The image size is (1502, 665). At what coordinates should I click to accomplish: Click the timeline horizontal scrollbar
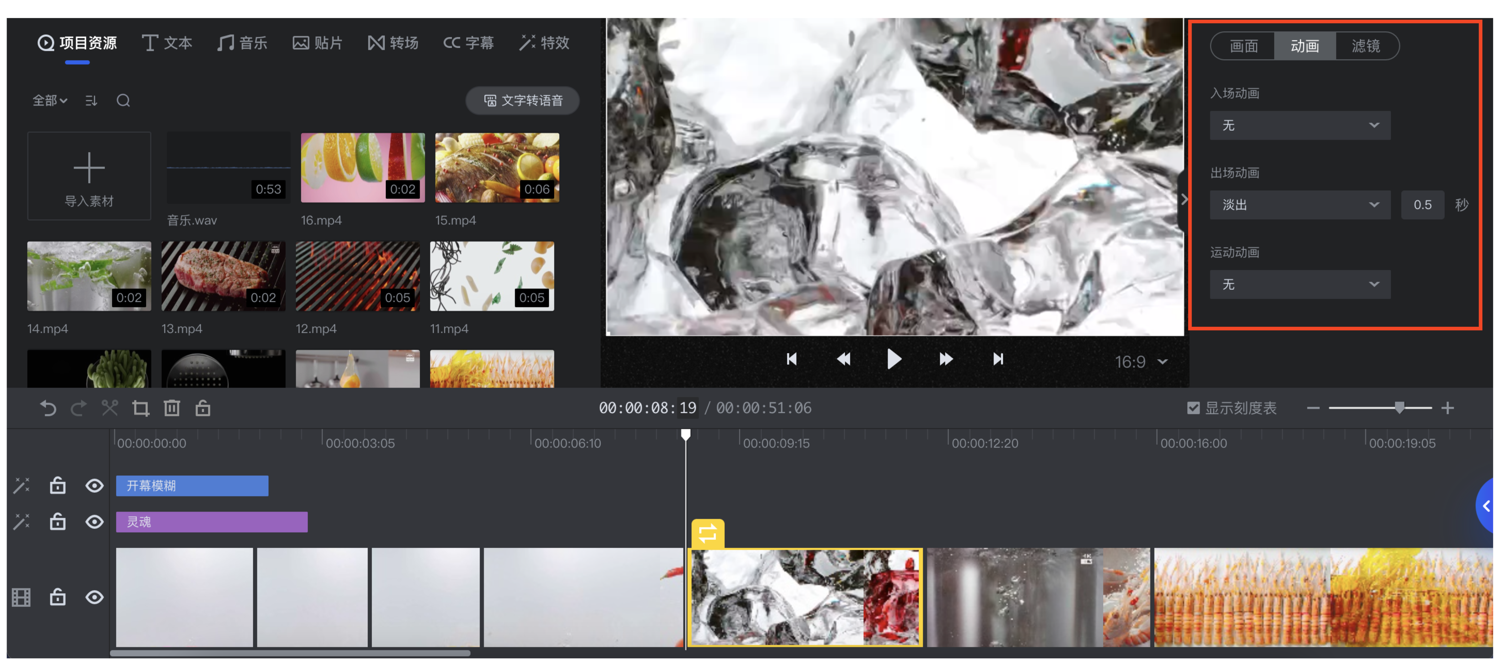[290, 653]
